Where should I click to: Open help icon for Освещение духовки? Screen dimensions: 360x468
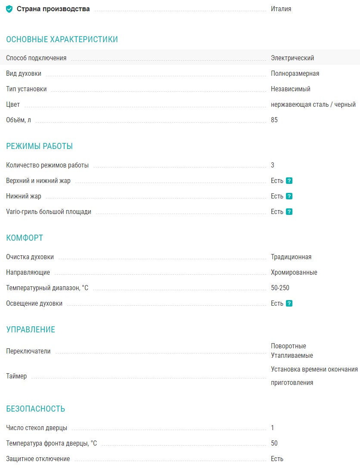289,304
